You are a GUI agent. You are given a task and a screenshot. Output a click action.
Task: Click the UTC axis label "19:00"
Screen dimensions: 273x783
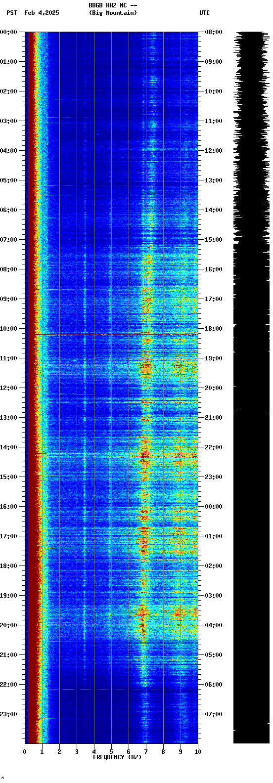[213, 358]
